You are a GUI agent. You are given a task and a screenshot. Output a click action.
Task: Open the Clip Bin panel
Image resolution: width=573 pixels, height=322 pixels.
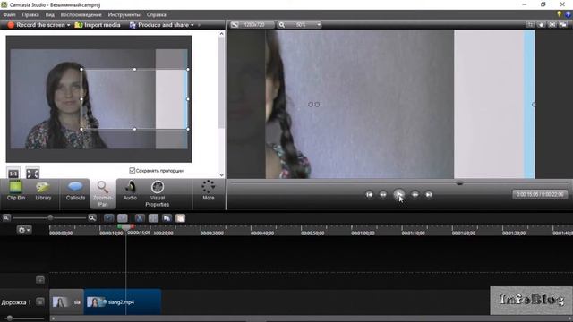[x=16, y=191]
